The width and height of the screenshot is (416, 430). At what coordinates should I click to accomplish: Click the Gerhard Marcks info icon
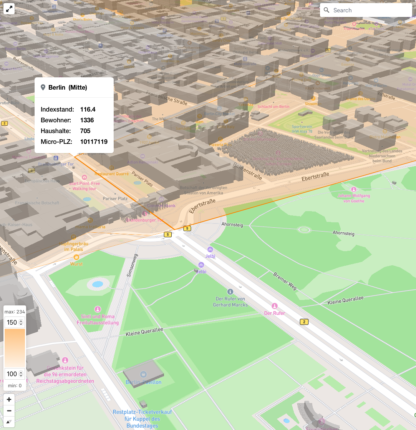(230, 292)
